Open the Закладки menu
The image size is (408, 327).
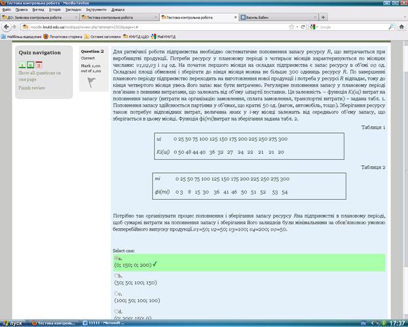(73, 10)
